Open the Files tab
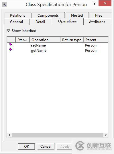This screenshot has height=154, width=114. coord(99,16)
